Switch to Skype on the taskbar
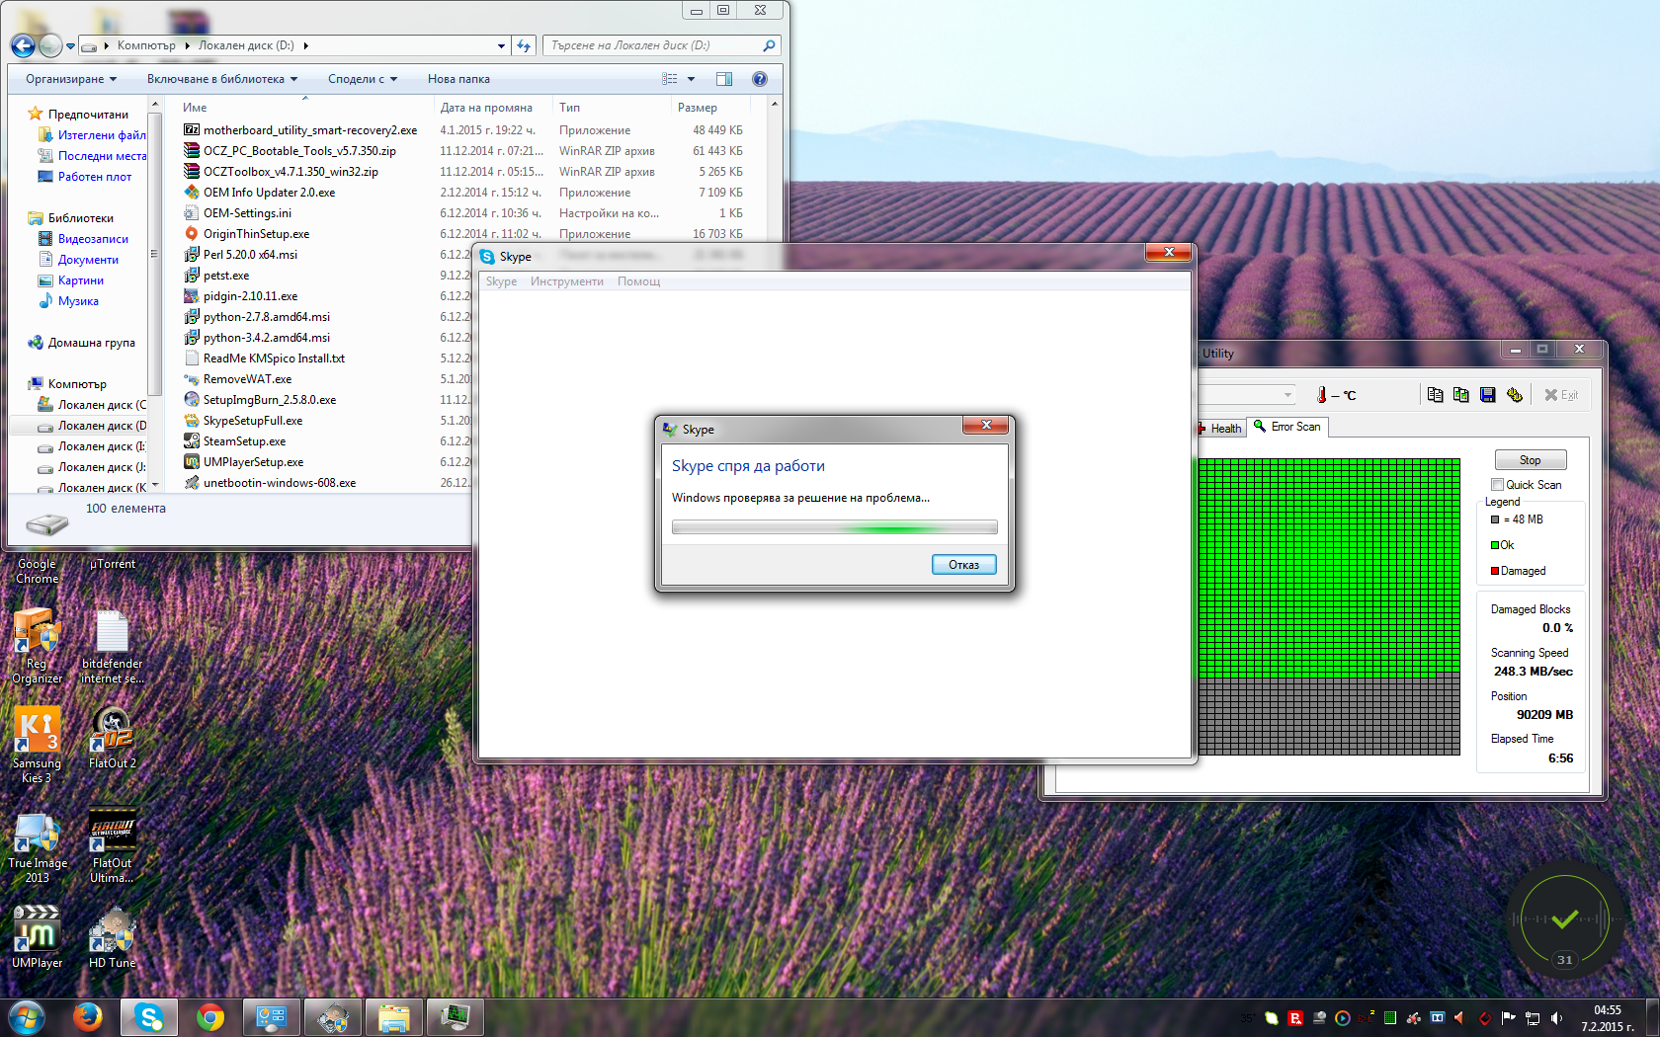 click(149, 1016)
